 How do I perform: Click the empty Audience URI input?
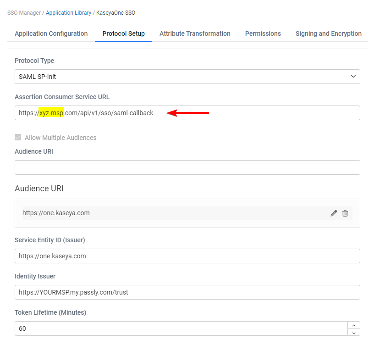click(x=187, y=167)
